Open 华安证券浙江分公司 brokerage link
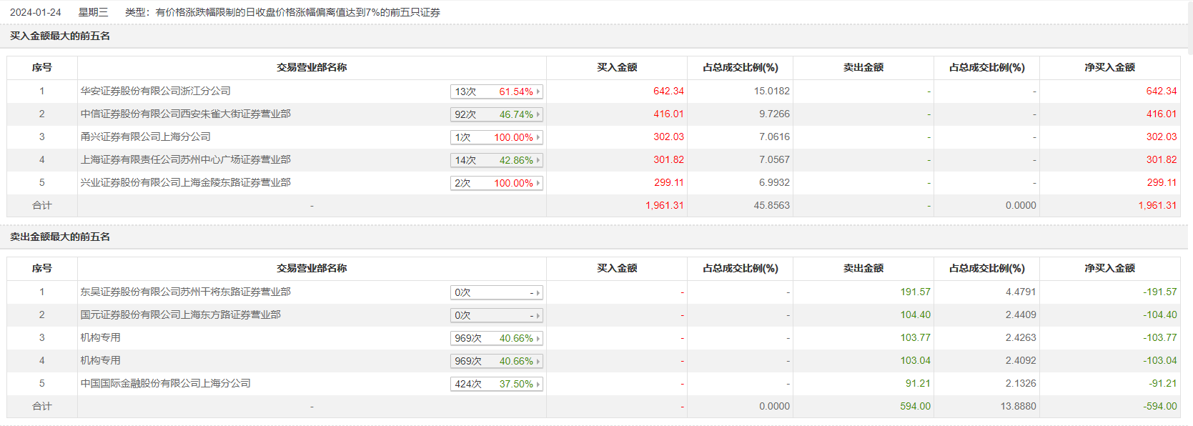The image size is (1193, 426). click(x=155, y=91)
